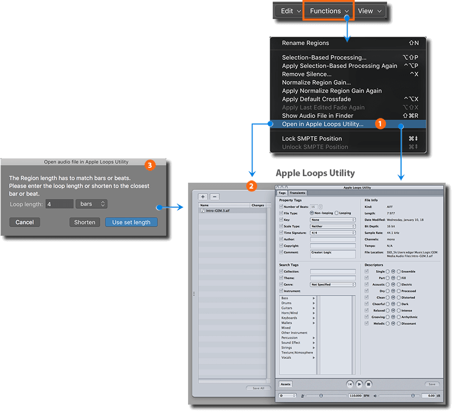Select the Single descriptor radio button
The image size is (453, 412).
pos(388,272)
